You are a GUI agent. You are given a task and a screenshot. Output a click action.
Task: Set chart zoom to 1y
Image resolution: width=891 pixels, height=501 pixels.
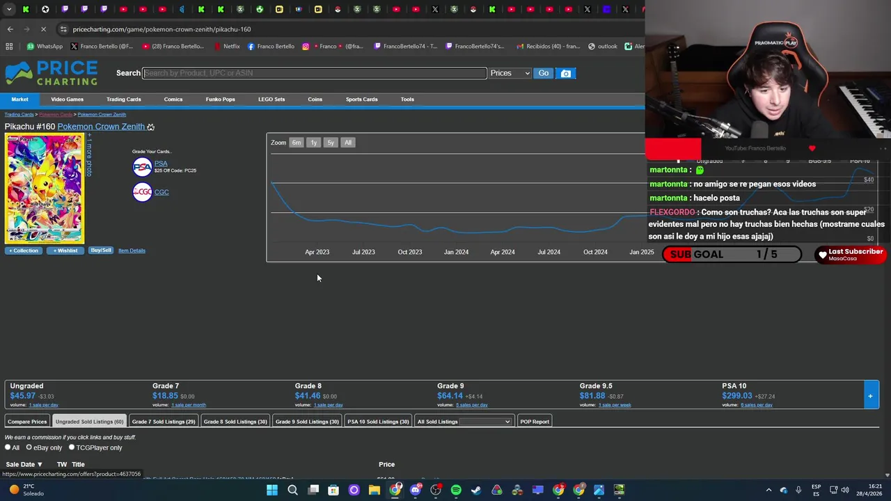coord(313,143)
